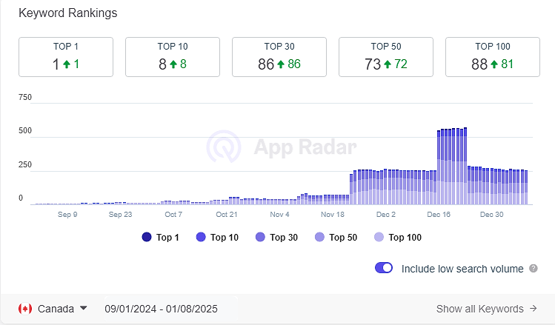This screenshot has height=325, width=555.
Task: Toggle Top 1 series in chart legend
Action: pyautogui.click(x=160, y=238)
